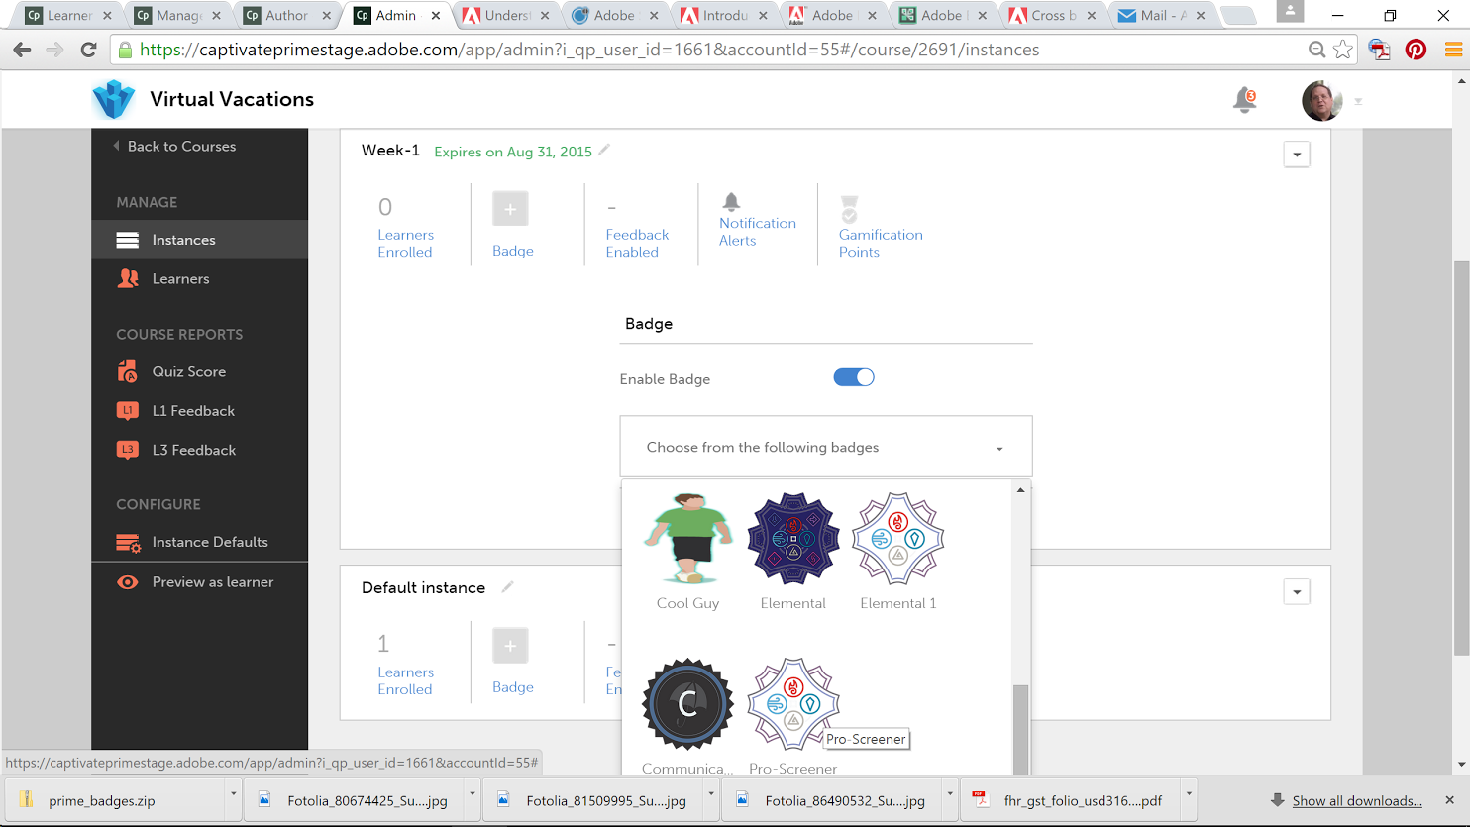Screen dimensions: 1470x827
Task: Edit the Default instance name with pencil icon
Action: 507,587
